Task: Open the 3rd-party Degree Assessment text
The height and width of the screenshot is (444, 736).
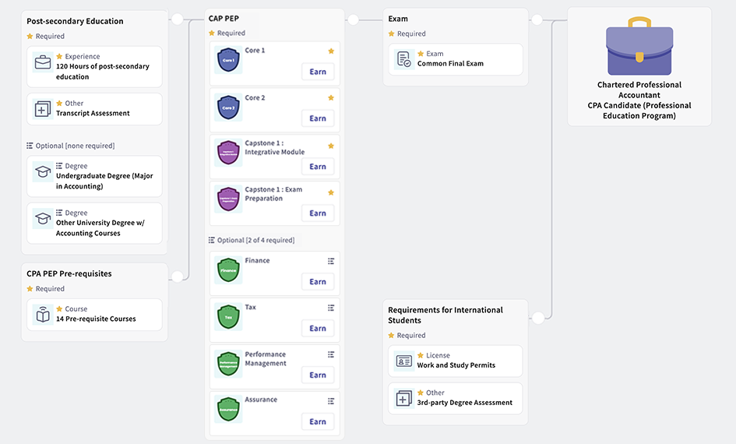Action: click(465, 403)
